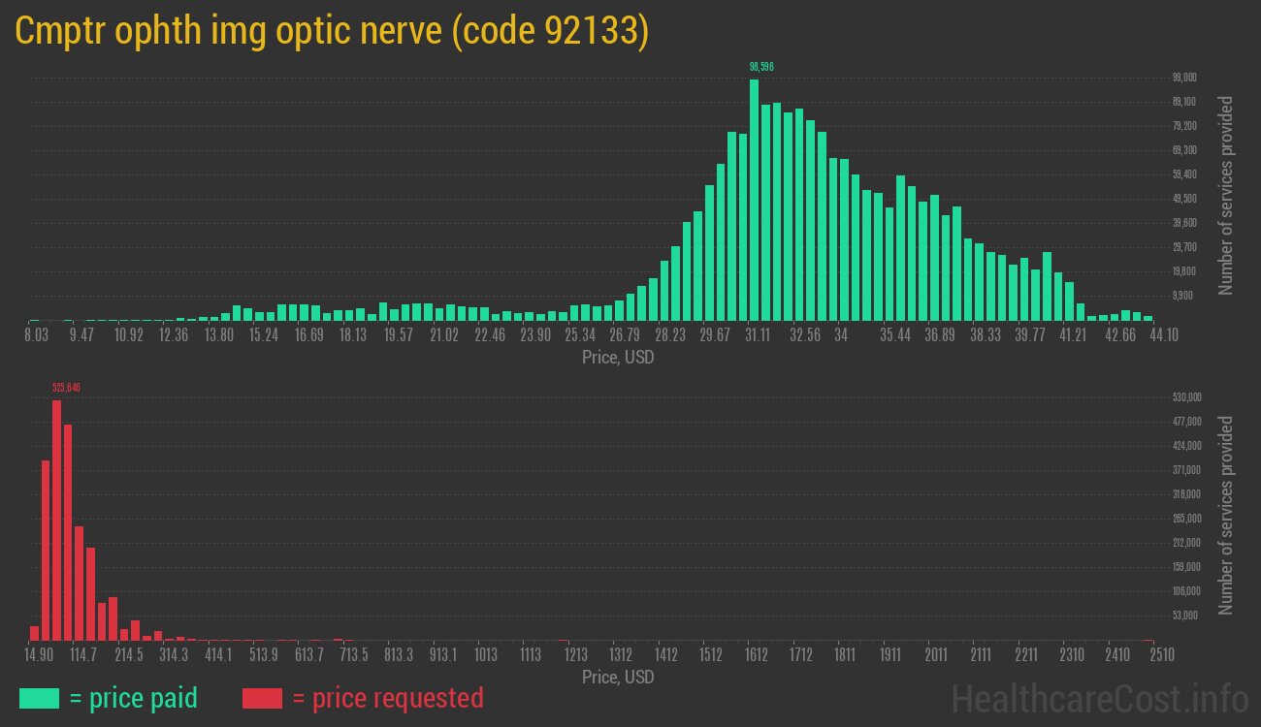Screen dimensions: 1261x727
Task: Click the 530,000 value on right axis
Action: [x=1185, y=395]
